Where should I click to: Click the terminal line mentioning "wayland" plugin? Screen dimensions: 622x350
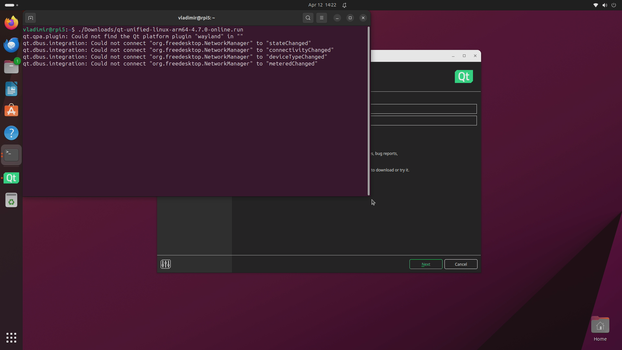(x=133, y=36)
